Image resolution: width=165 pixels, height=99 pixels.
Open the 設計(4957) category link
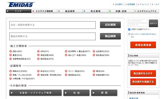click(x=17, y=51)
